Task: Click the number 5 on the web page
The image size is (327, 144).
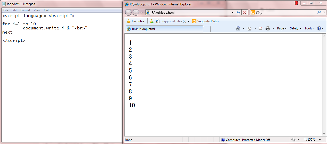Action: pos(130,71)
